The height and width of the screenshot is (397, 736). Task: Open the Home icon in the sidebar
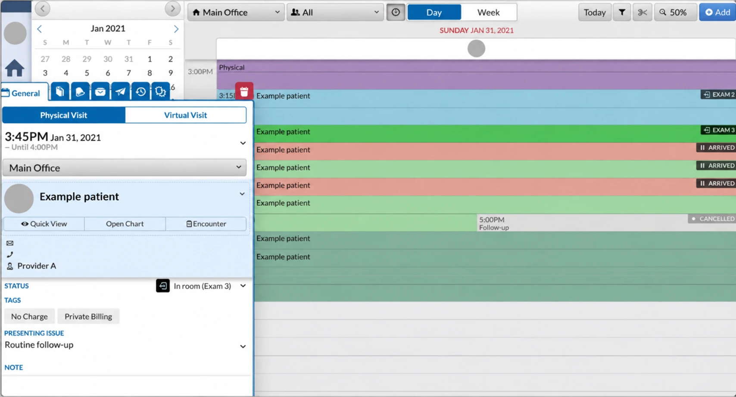click(x=15, y=68)
